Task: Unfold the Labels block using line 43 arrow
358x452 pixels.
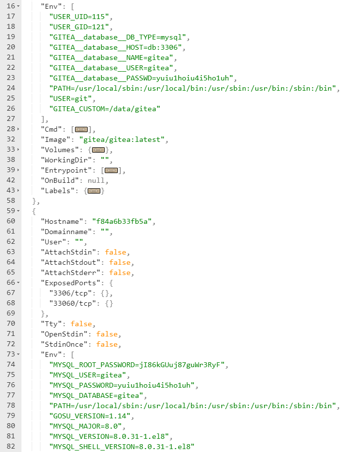Action: click(x=19, y=191)
